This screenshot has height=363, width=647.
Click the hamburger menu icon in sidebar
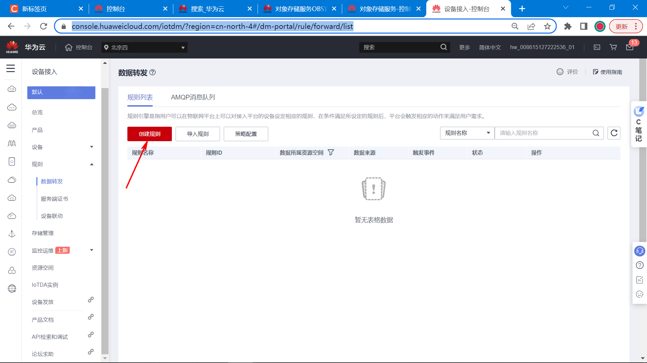(x=11, y=69)
